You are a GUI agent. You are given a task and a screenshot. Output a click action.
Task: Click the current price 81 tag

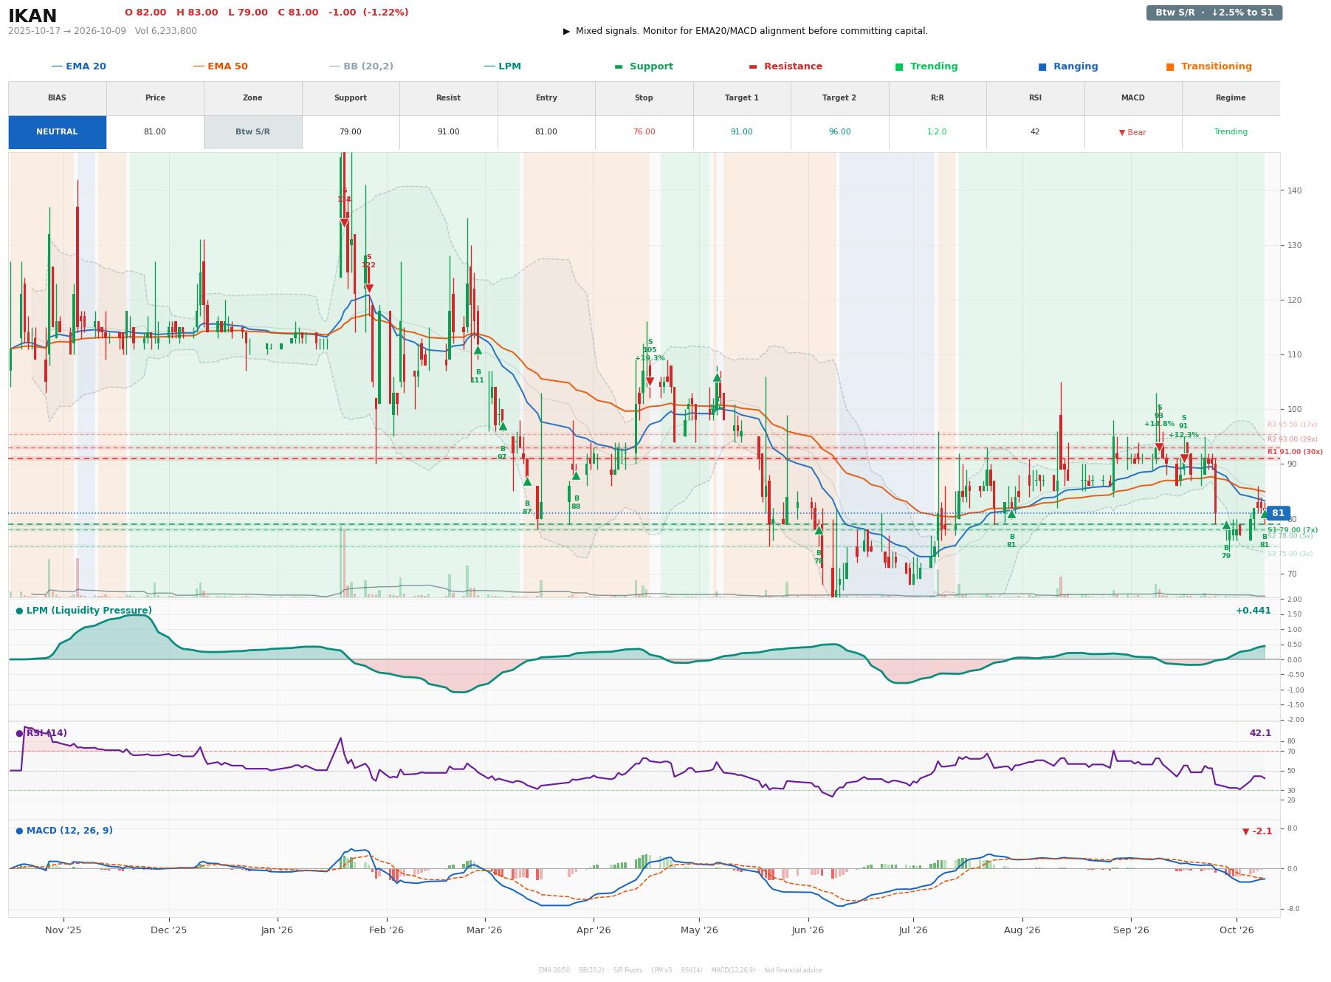pyautogui.click(x=1278, y=513)
